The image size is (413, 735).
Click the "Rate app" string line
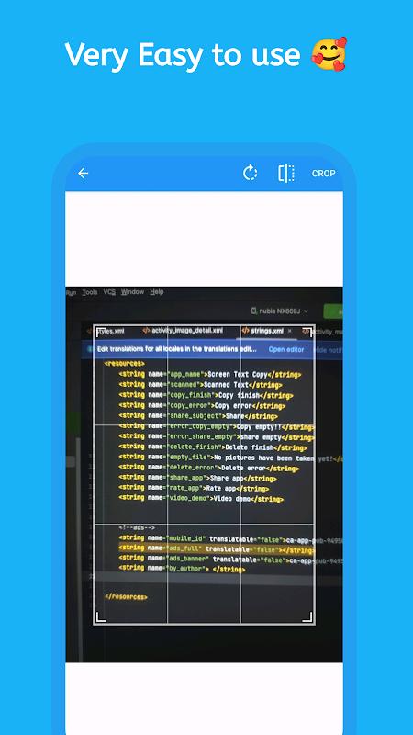(194, 489)
